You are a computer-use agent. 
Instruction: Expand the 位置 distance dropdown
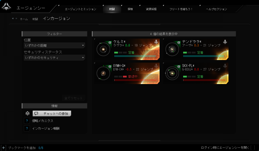tap(54, 45)
